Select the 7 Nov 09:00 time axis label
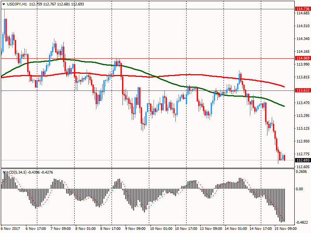 click(61, 229)
